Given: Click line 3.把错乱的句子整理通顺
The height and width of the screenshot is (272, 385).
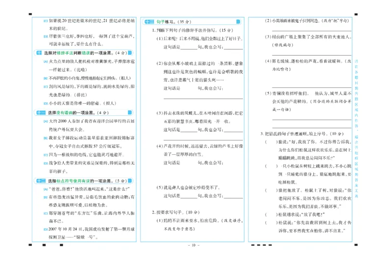Looking at the screenshot, I should [x=302, y=134].
